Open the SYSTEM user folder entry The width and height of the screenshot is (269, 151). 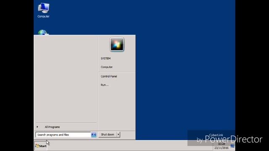[105, 59]
